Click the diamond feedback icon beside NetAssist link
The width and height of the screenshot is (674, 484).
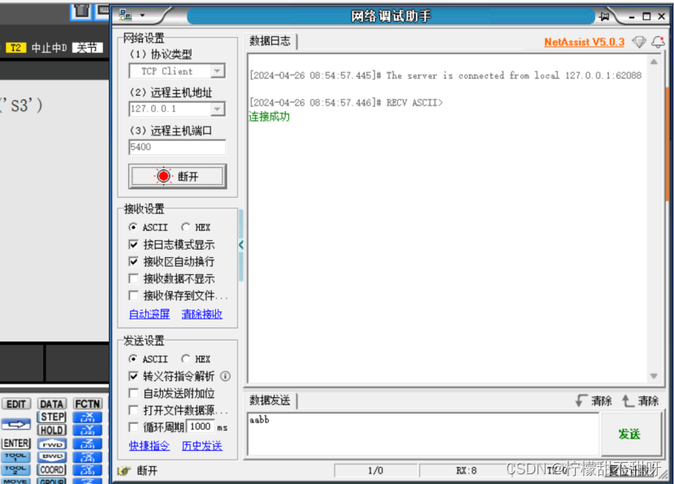click(x=639, y=42)
